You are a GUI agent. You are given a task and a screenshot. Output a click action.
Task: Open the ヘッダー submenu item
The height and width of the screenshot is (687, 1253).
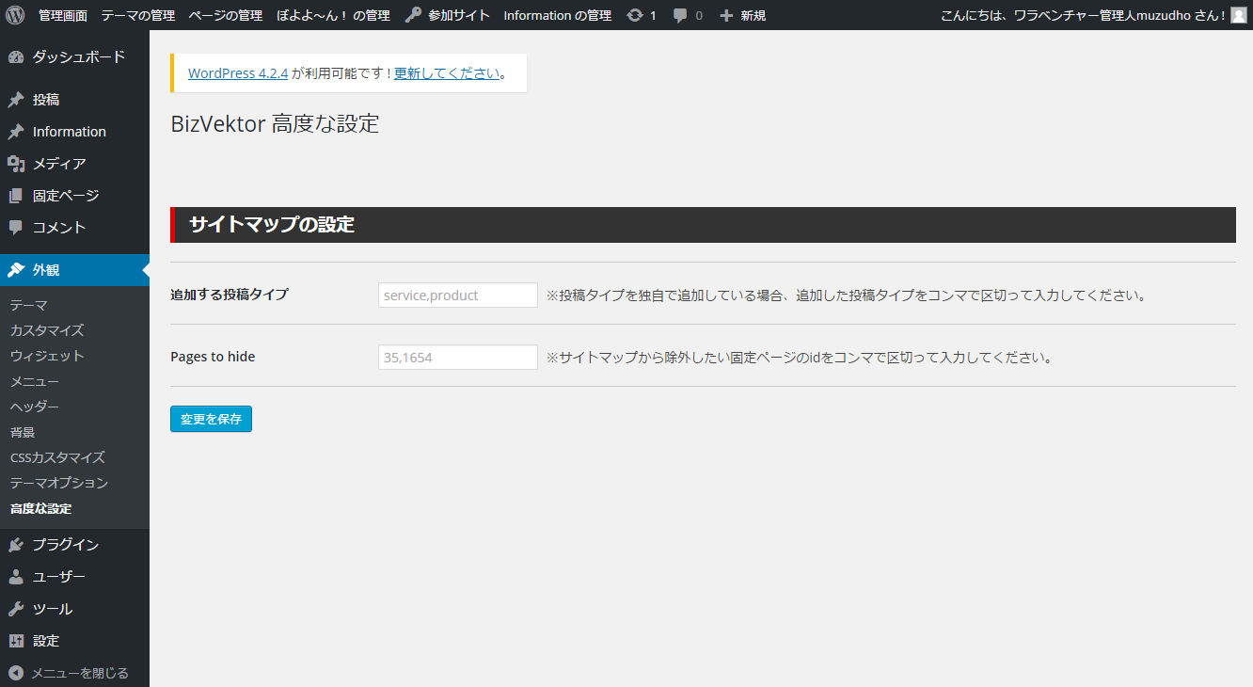pos(35,407)
